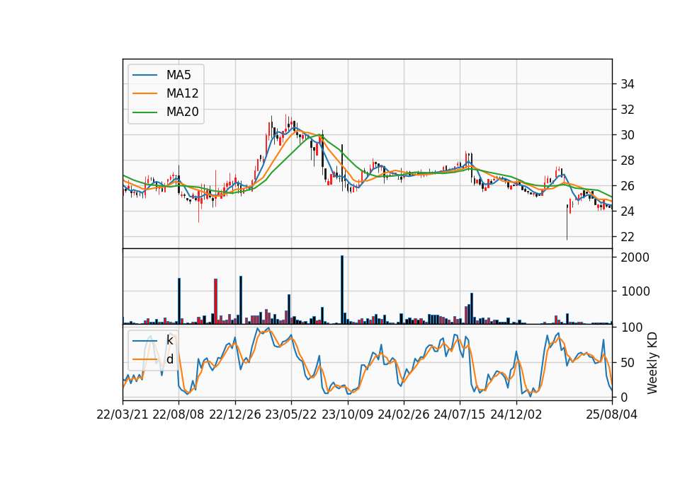Image resolution: width=680 pixels, height=488 pixels.
Task: Click the 23/05/22 date tick label
Action: coord(291,414)
